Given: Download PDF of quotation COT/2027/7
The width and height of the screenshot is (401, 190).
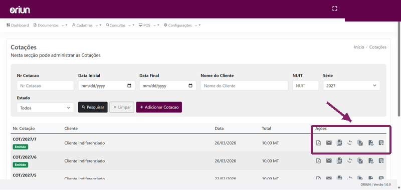Looking at the screenshot, I should 318,143.
